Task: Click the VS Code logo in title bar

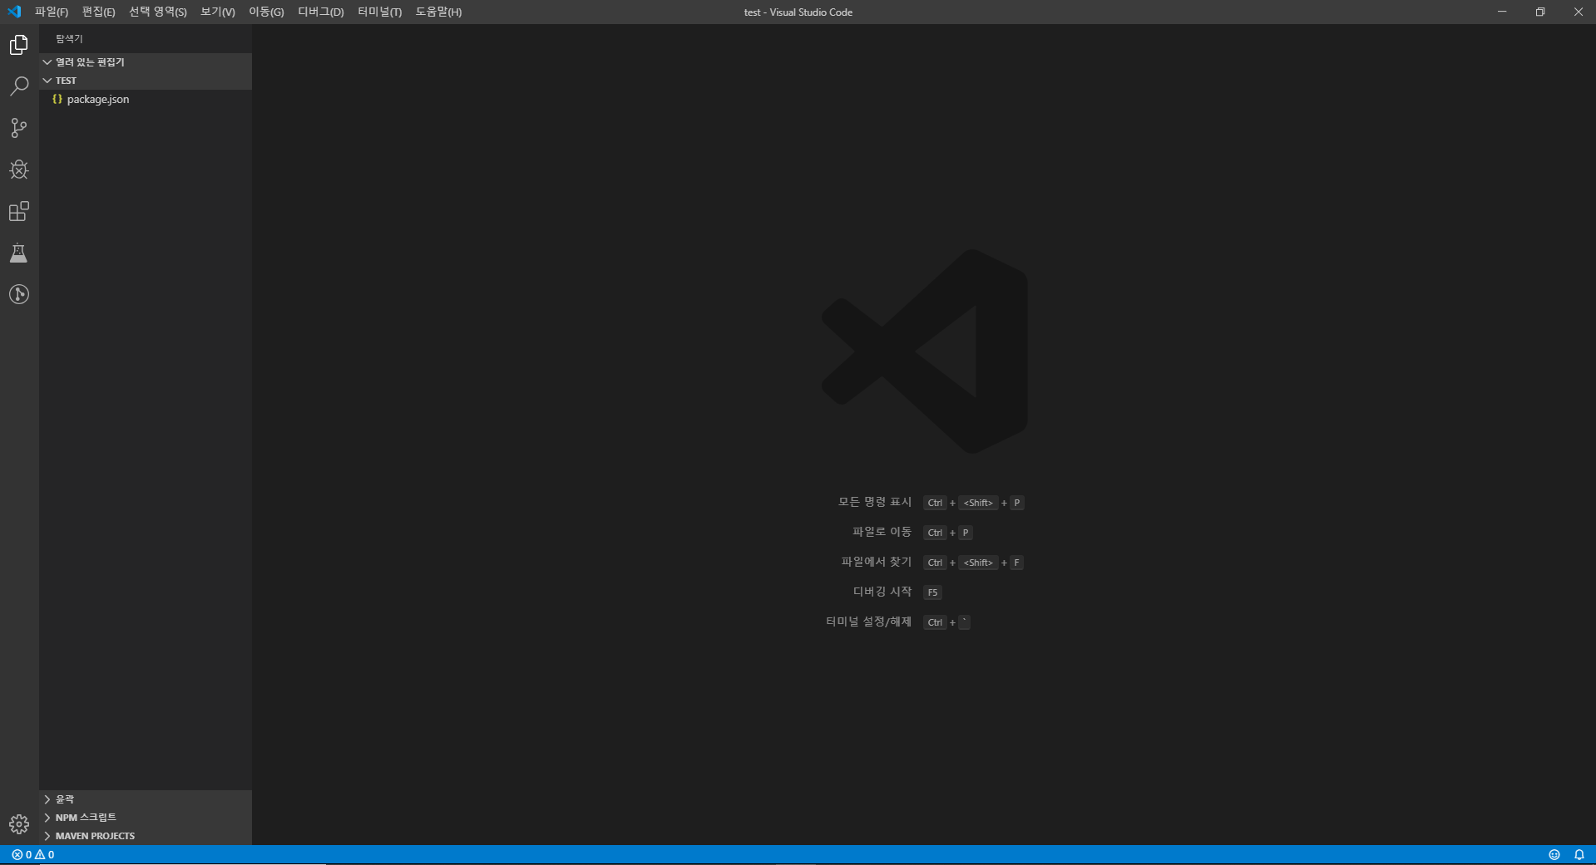Action: click(14, 12)
